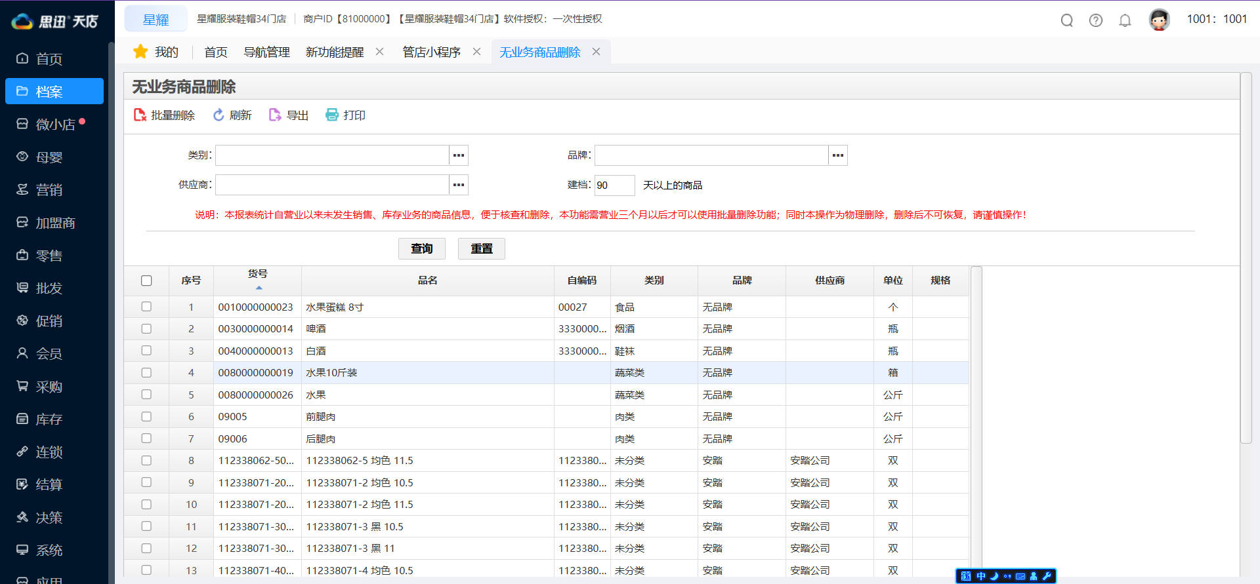The width and height of the screenshot is (1260, 584).
Task: Toggle the select-all checkbox in table header
Action: [x=146, y=281]
